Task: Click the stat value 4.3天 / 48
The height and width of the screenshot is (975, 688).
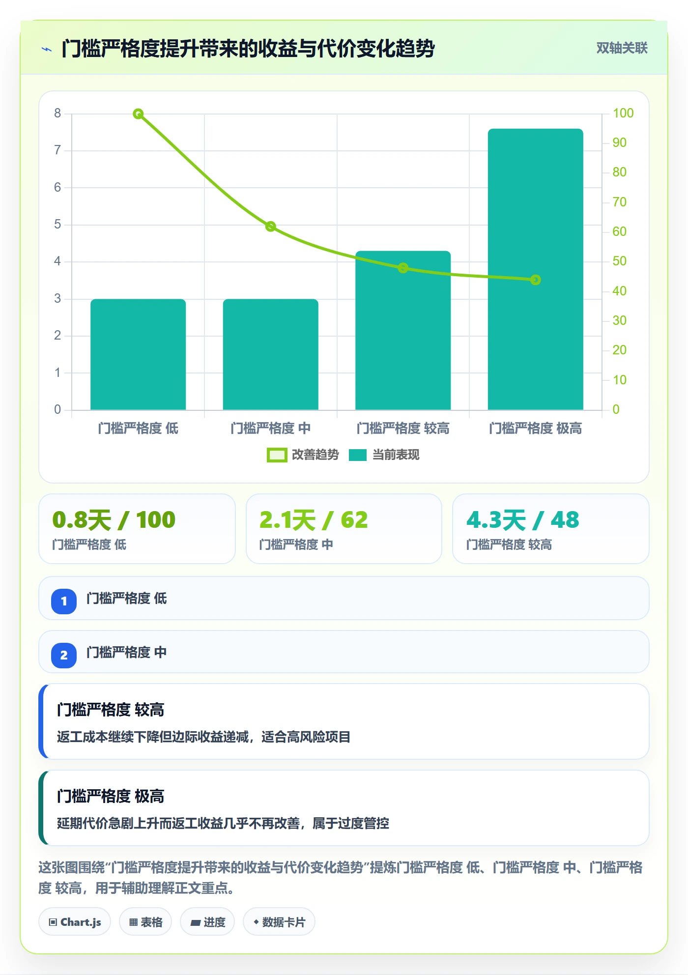Action: click(523, 520)
